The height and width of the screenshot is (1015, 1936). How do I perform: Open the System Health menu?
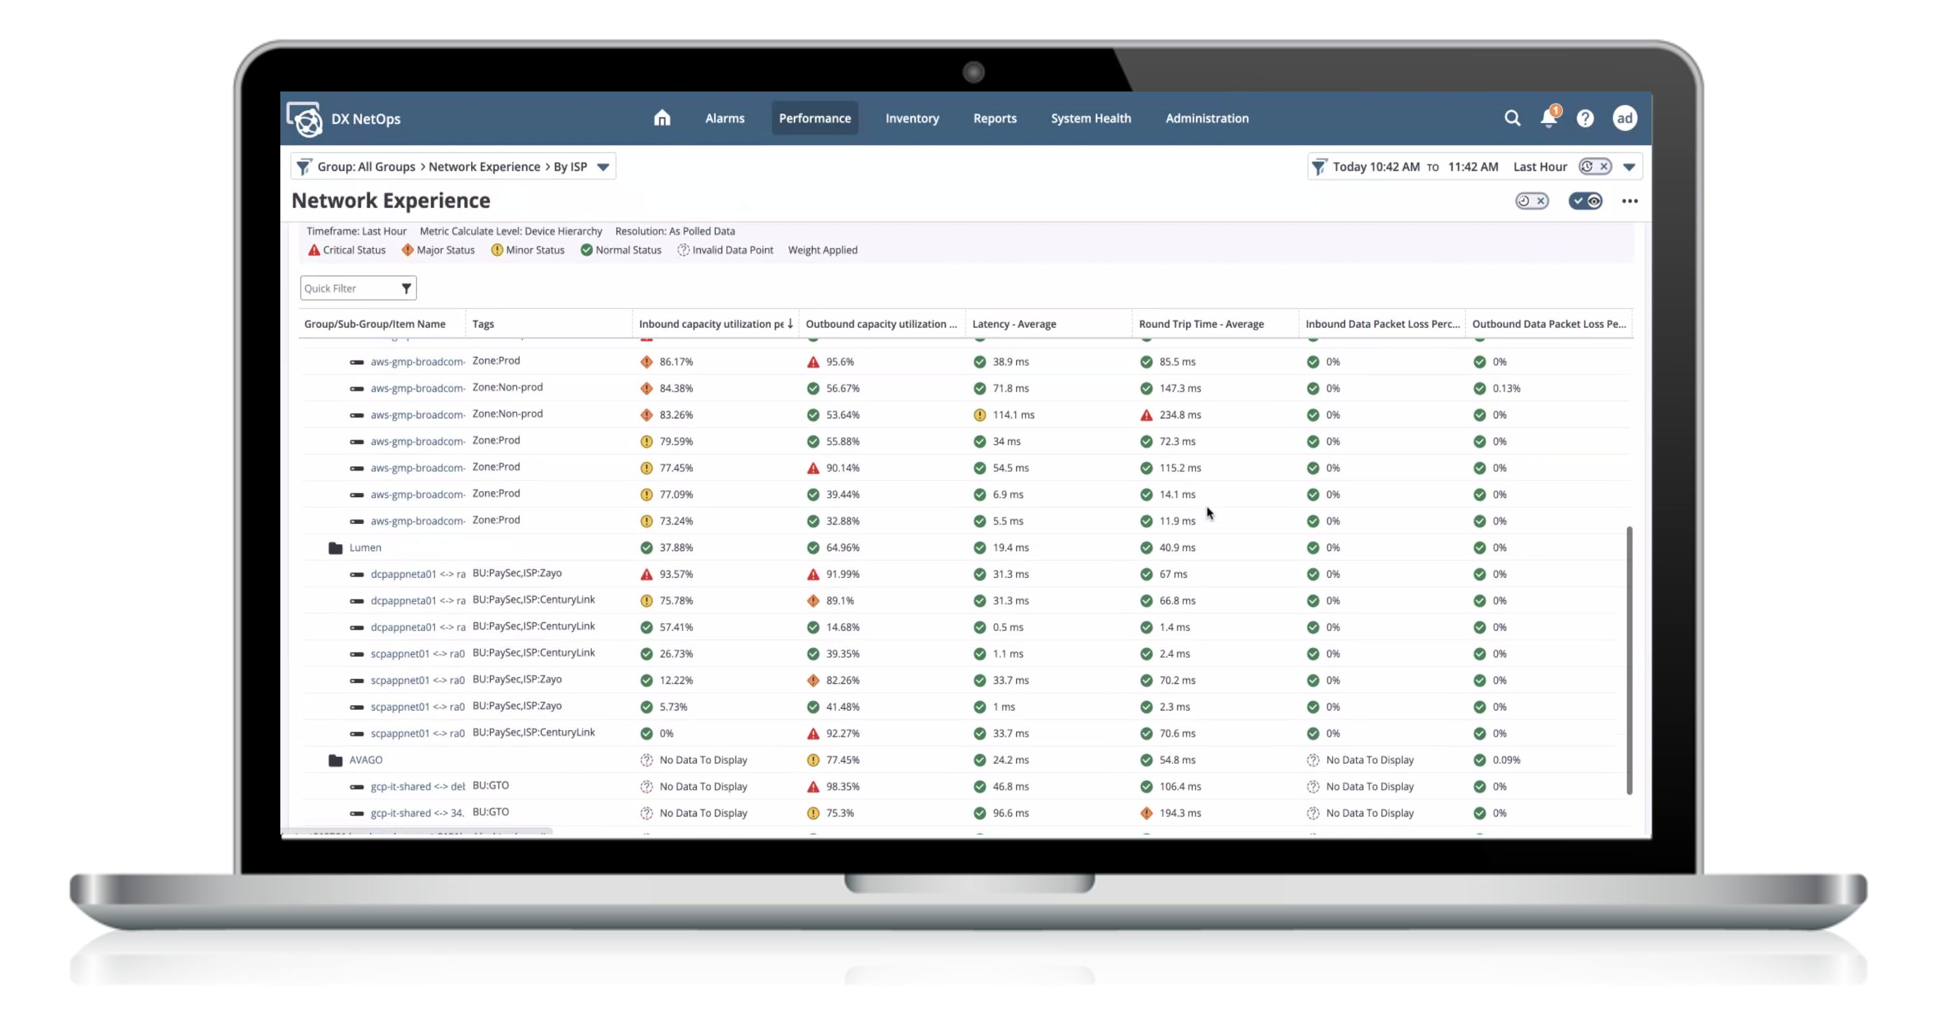[1090, 118]
